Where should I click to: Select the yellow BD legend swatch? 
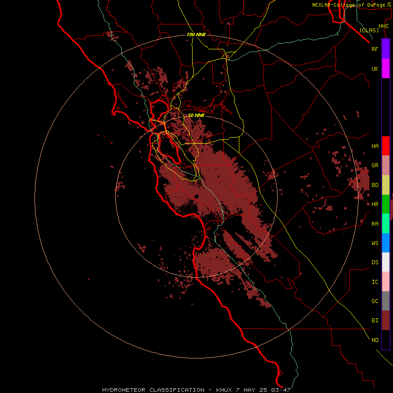point(386,185)
